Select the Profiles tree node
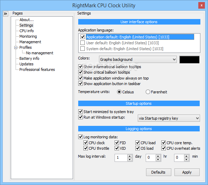The width and height of the screenshot is (208, 185). (x=26, y=47)
